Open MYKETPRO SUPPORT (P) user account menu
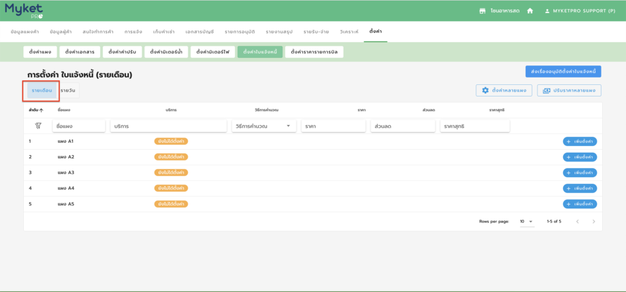 [x=580, y=11]
